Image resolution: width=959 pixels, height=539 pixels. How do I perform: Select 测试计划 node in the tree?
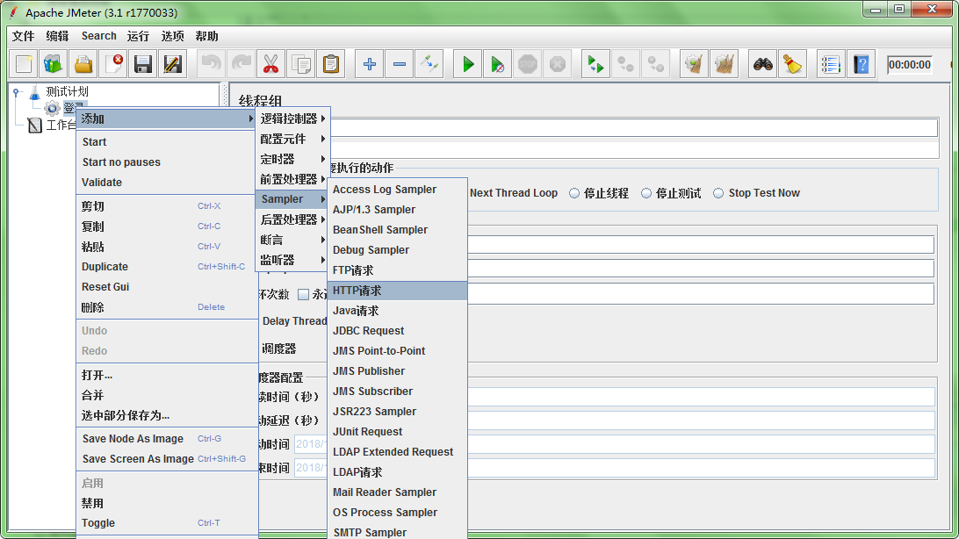pyautogui.click(x=67, y=91)
